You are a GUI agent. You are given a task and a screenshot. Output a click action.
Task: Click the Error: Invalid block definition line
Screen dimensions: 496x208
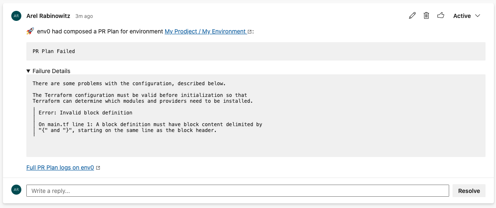[x=85, y=112]
